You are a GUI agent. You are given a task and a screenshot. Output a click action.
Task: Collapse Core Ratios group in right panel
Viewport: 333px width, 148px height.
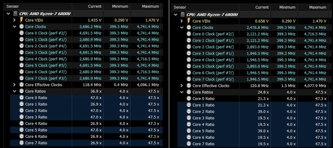coord(182,92)
